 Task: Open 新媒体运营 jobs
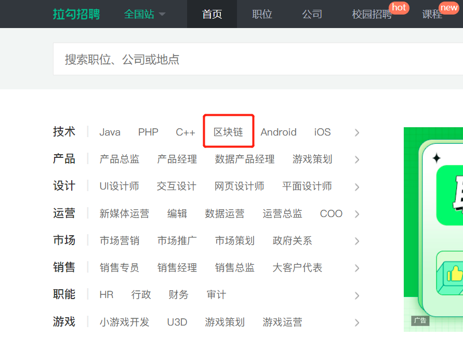(124, 213)
